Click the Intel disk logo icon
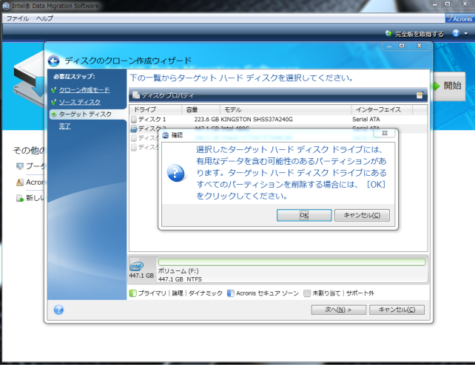Image resolution: width=475 pixels, height=365 pixels. coord(136,266)
